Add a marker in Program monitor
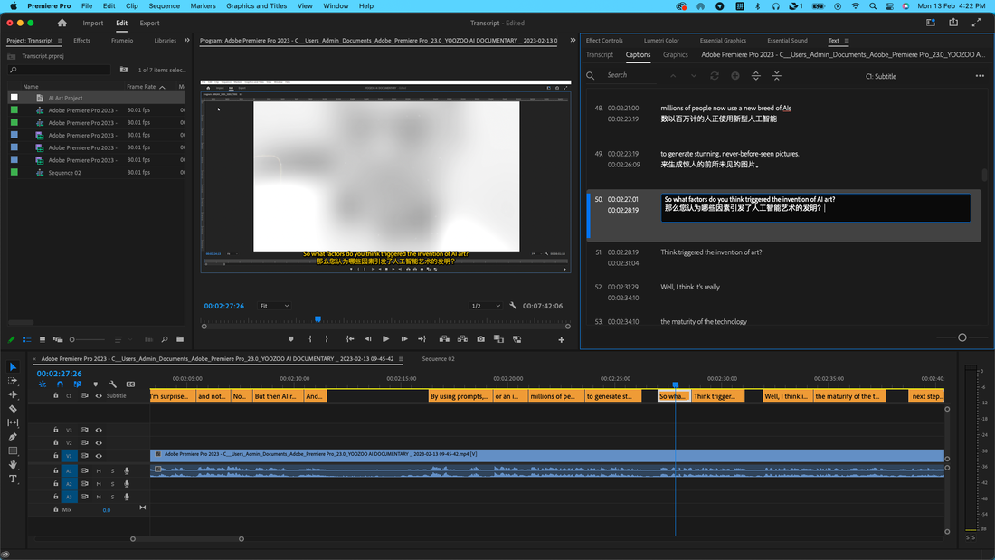Image resolution: width=995 pixels, height=560 pixels. [290, 339]
